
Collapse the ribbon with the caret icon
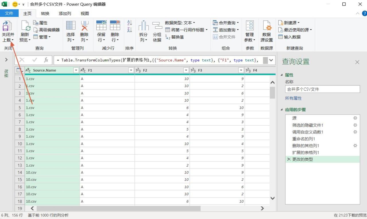click(358, 13)
